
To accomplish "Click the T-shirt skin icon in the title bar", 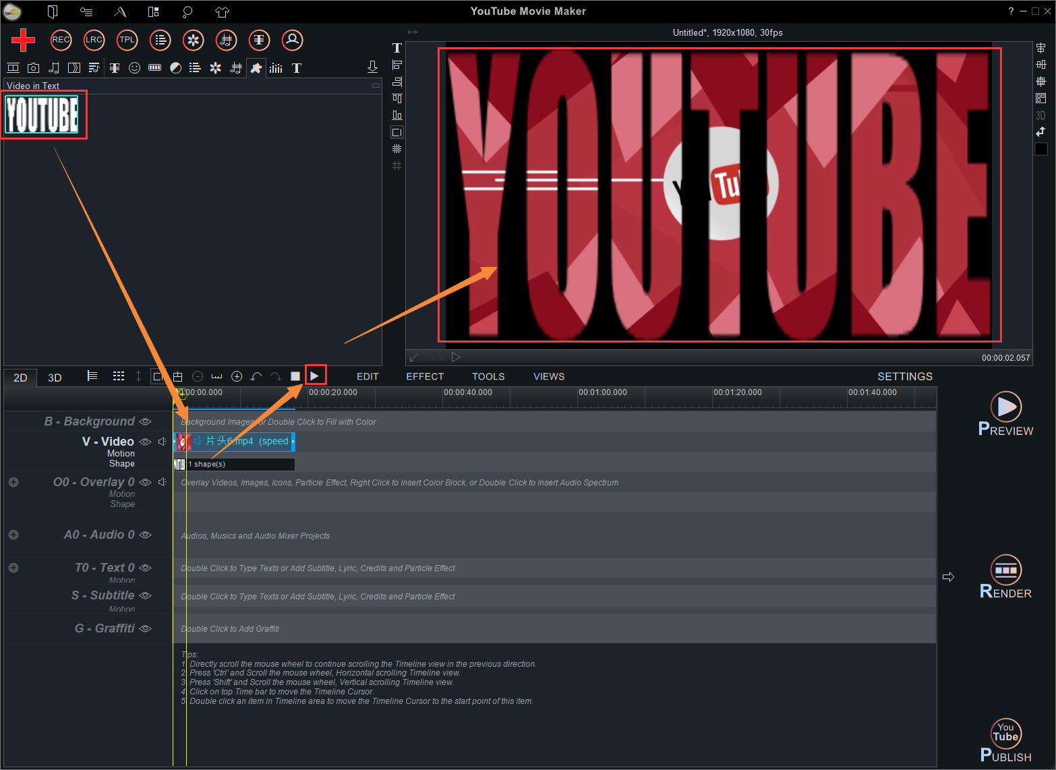I will click(x=223, y=11).
